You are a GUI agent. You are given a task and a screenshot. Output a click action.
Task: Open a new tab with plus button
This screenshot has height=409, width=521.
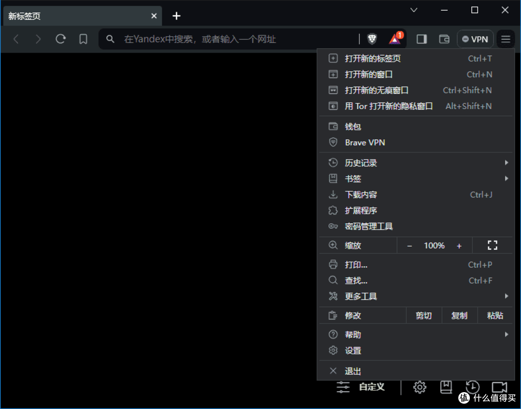177,15
